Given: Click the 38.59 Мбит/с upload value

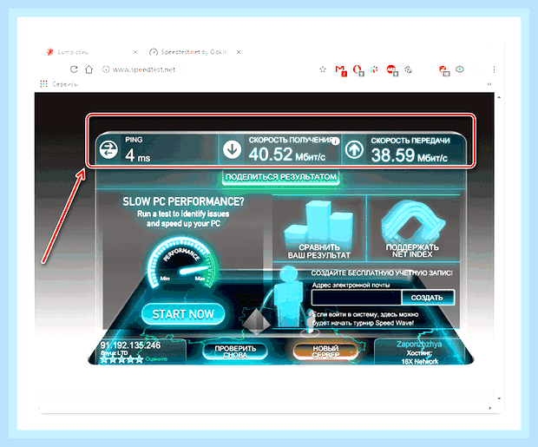Looking at the screenshot, I should pyautogui.click(x=410, y=155).
